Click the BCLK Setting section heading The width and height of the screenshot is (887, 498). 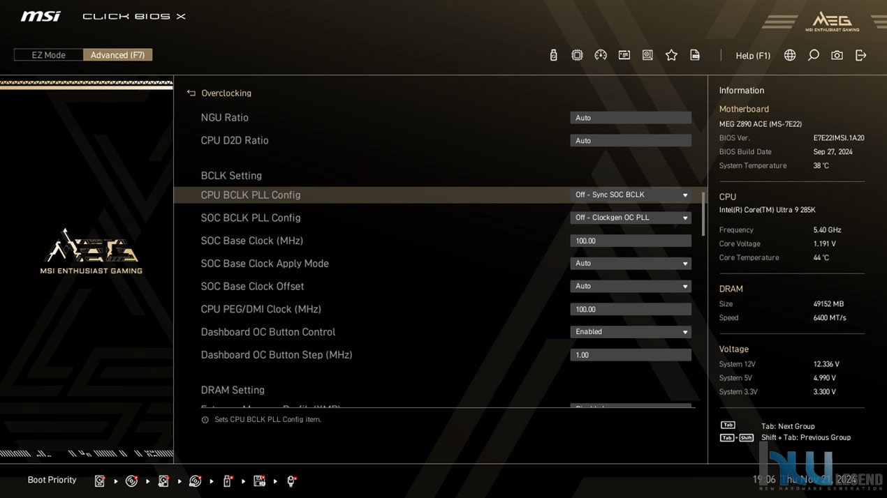[231, 176]
